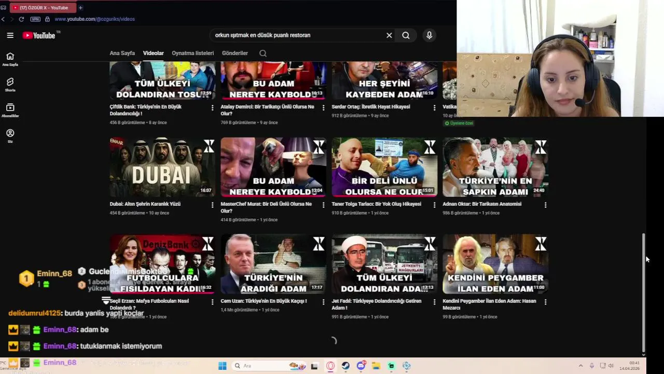Open 'Türkiye'nin Aradığı Adam' thumbnail
This screenshot has height=374, width=664.
[x=273, y=264]
